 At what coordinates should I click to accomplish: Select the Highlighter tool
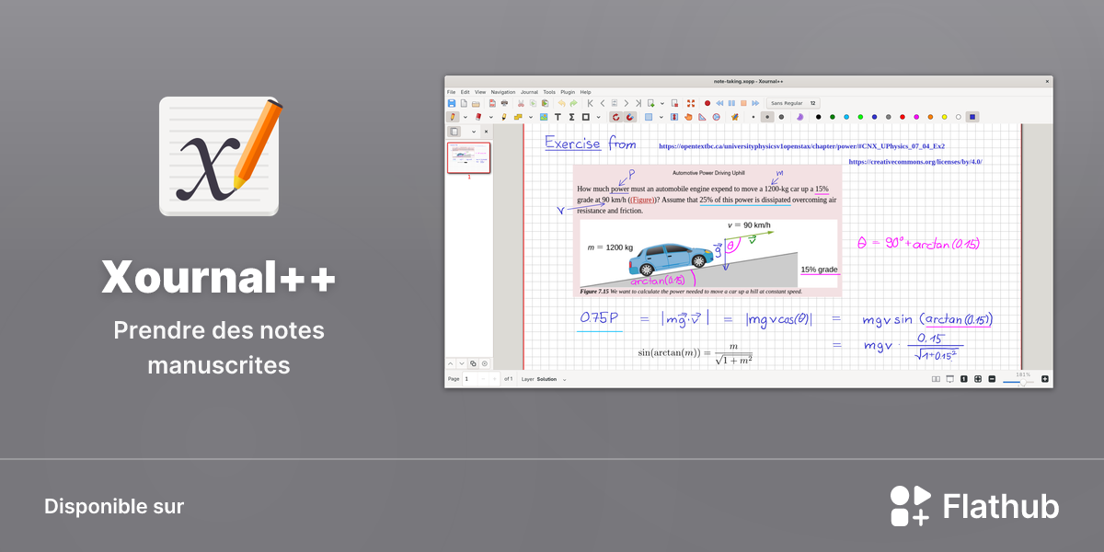(x=504, y=117)
